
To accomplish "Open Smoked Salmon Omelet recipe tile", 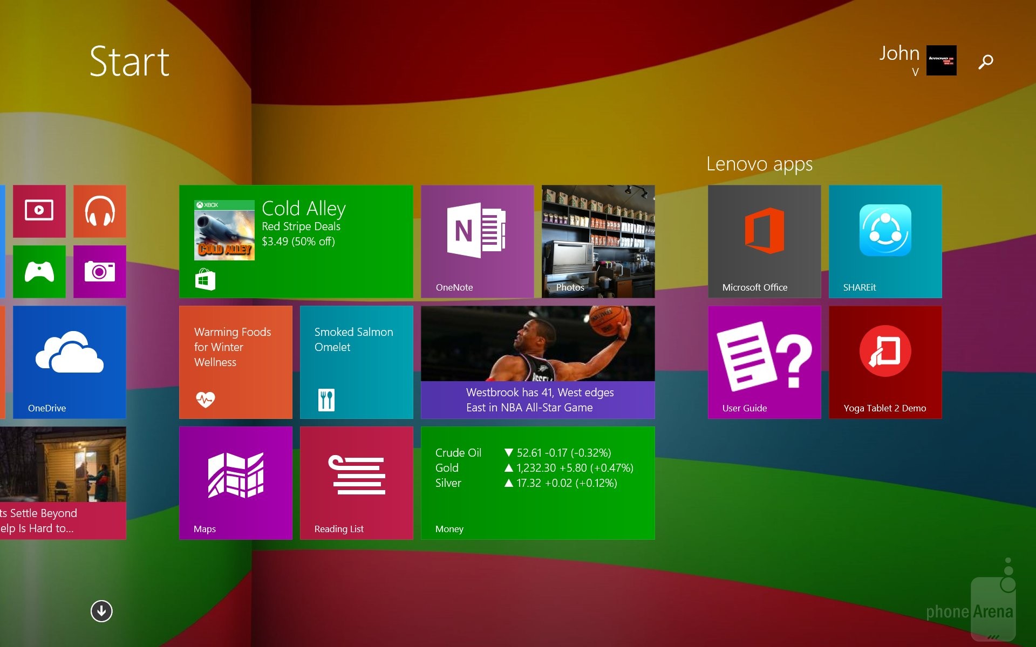I will coord(356,362).
